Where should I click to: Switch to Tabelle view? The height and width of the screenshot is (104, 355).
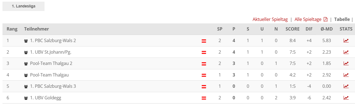[342, 19]
